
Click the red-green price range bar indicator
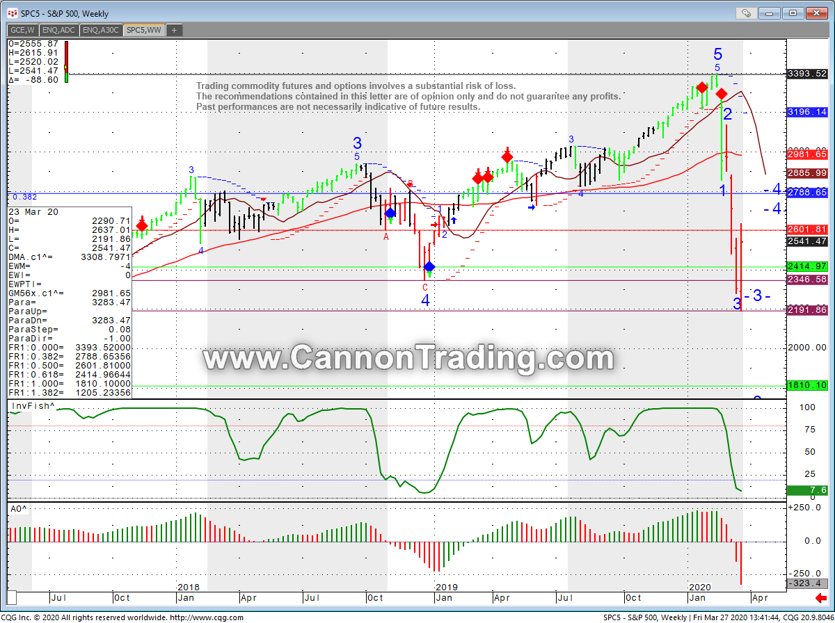click(x=66, y=62)
